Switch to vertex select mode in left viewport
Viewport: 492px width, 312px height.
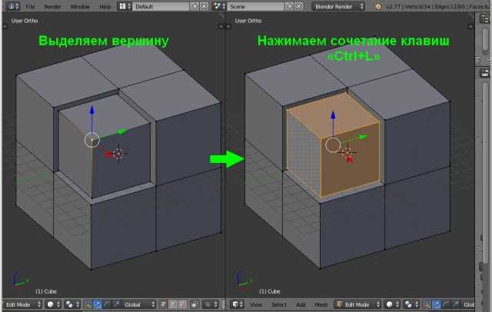click(x=163, y=304)
